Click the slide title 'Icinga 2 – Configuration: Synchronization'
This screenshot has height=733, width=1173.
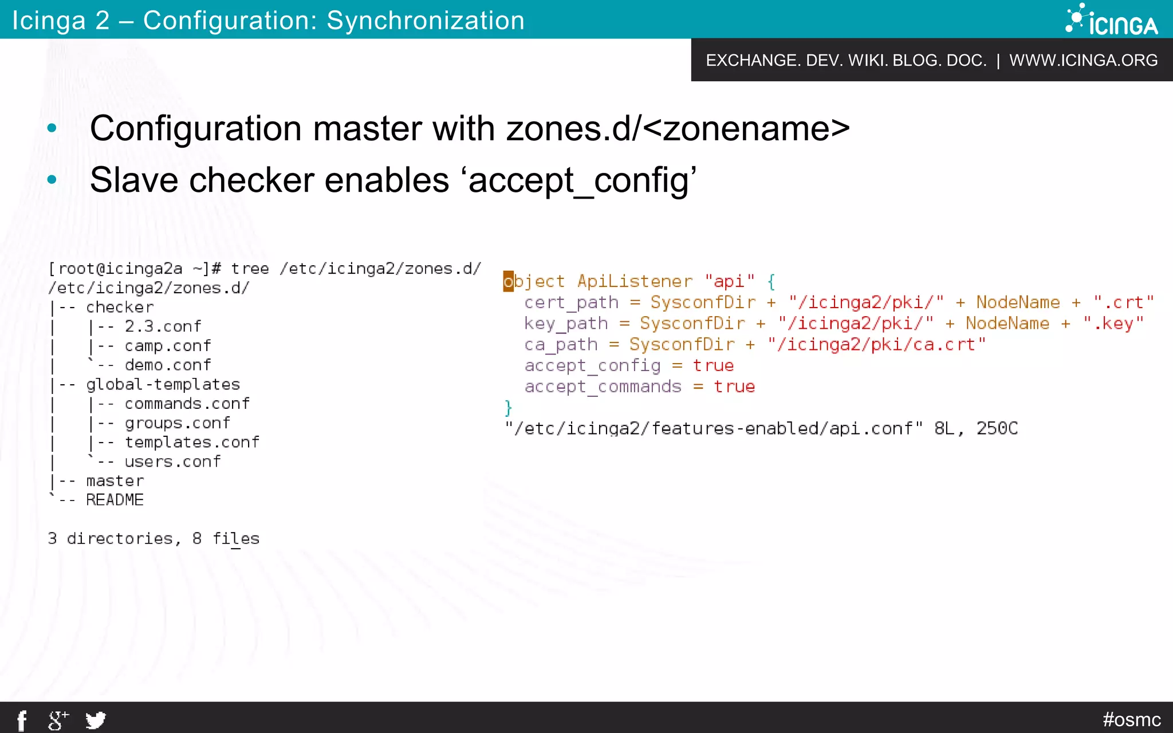268,21
